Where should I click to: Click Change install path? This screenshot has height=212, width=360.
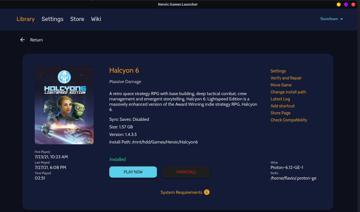pos(288,92)
